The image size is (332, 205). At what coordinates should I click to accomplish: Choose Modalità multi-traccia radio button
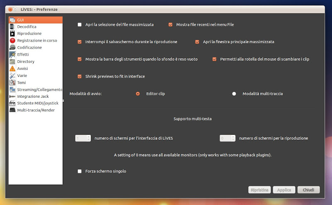[x=234, y=94]
